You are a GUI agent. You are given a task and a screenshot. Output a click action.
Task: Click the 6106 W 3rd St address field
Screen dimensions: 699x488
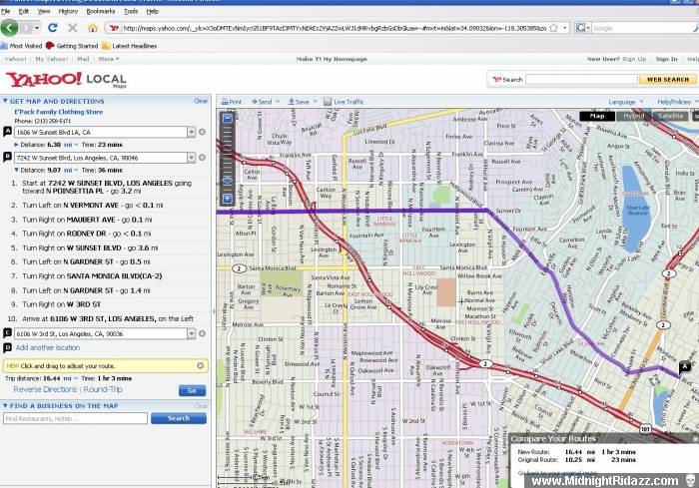click(101, 333)
